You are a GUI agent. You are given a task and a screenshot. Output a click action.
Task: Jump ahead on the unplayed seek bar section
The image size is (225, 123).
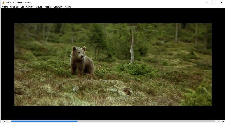[146, 121]
